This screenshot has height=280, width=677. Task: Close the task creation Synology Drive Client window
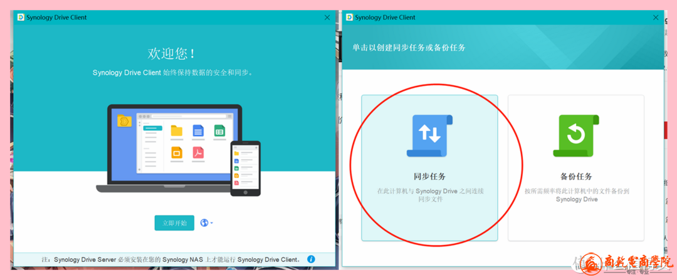click(656, 18)
